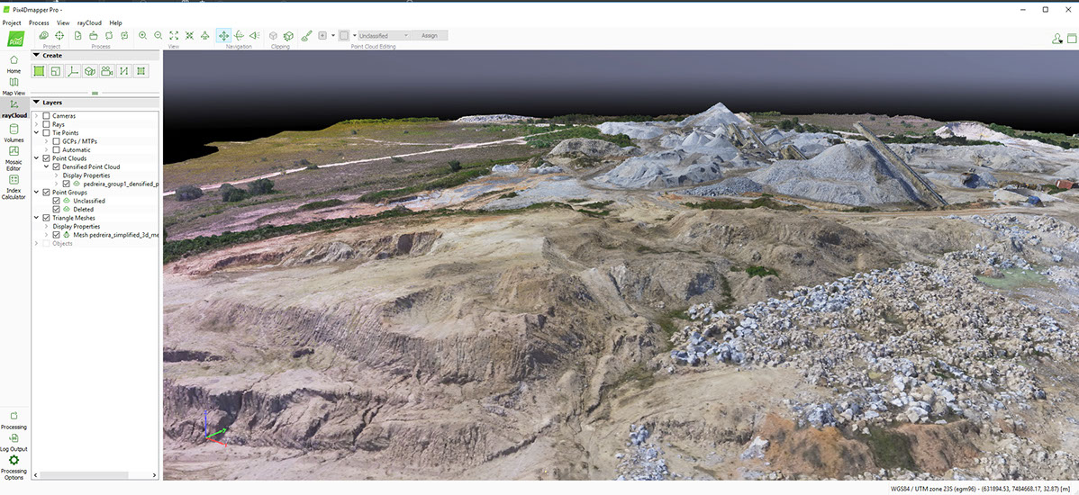Click the Zoom Out magnifier icon
1079x495 pixels.
tap(159, 35)
